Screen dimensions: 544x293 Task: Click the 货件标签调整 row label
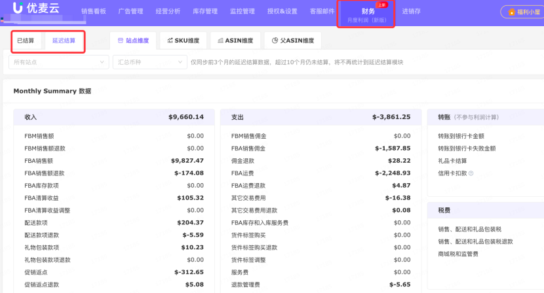click(x=248, y=260)
